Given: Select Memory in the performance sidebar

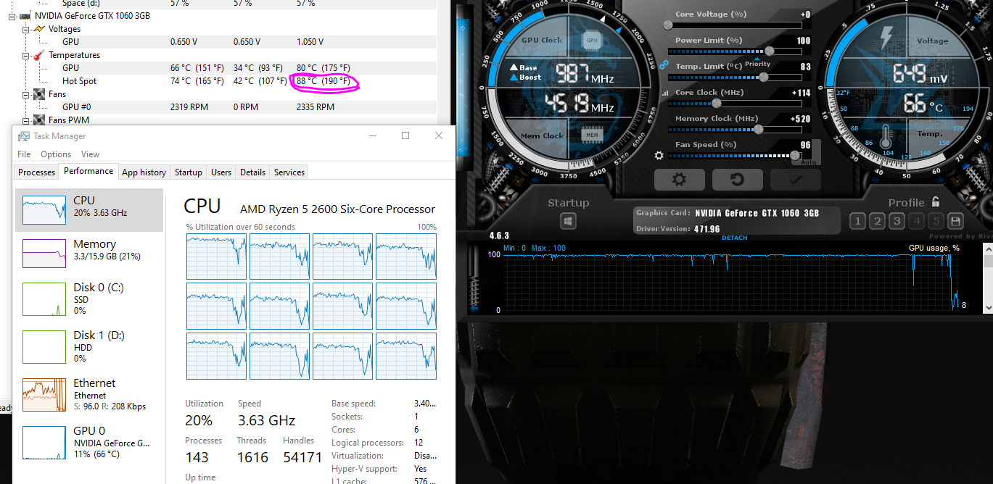Looking at the screenshot, I should [x=89, y=253].
